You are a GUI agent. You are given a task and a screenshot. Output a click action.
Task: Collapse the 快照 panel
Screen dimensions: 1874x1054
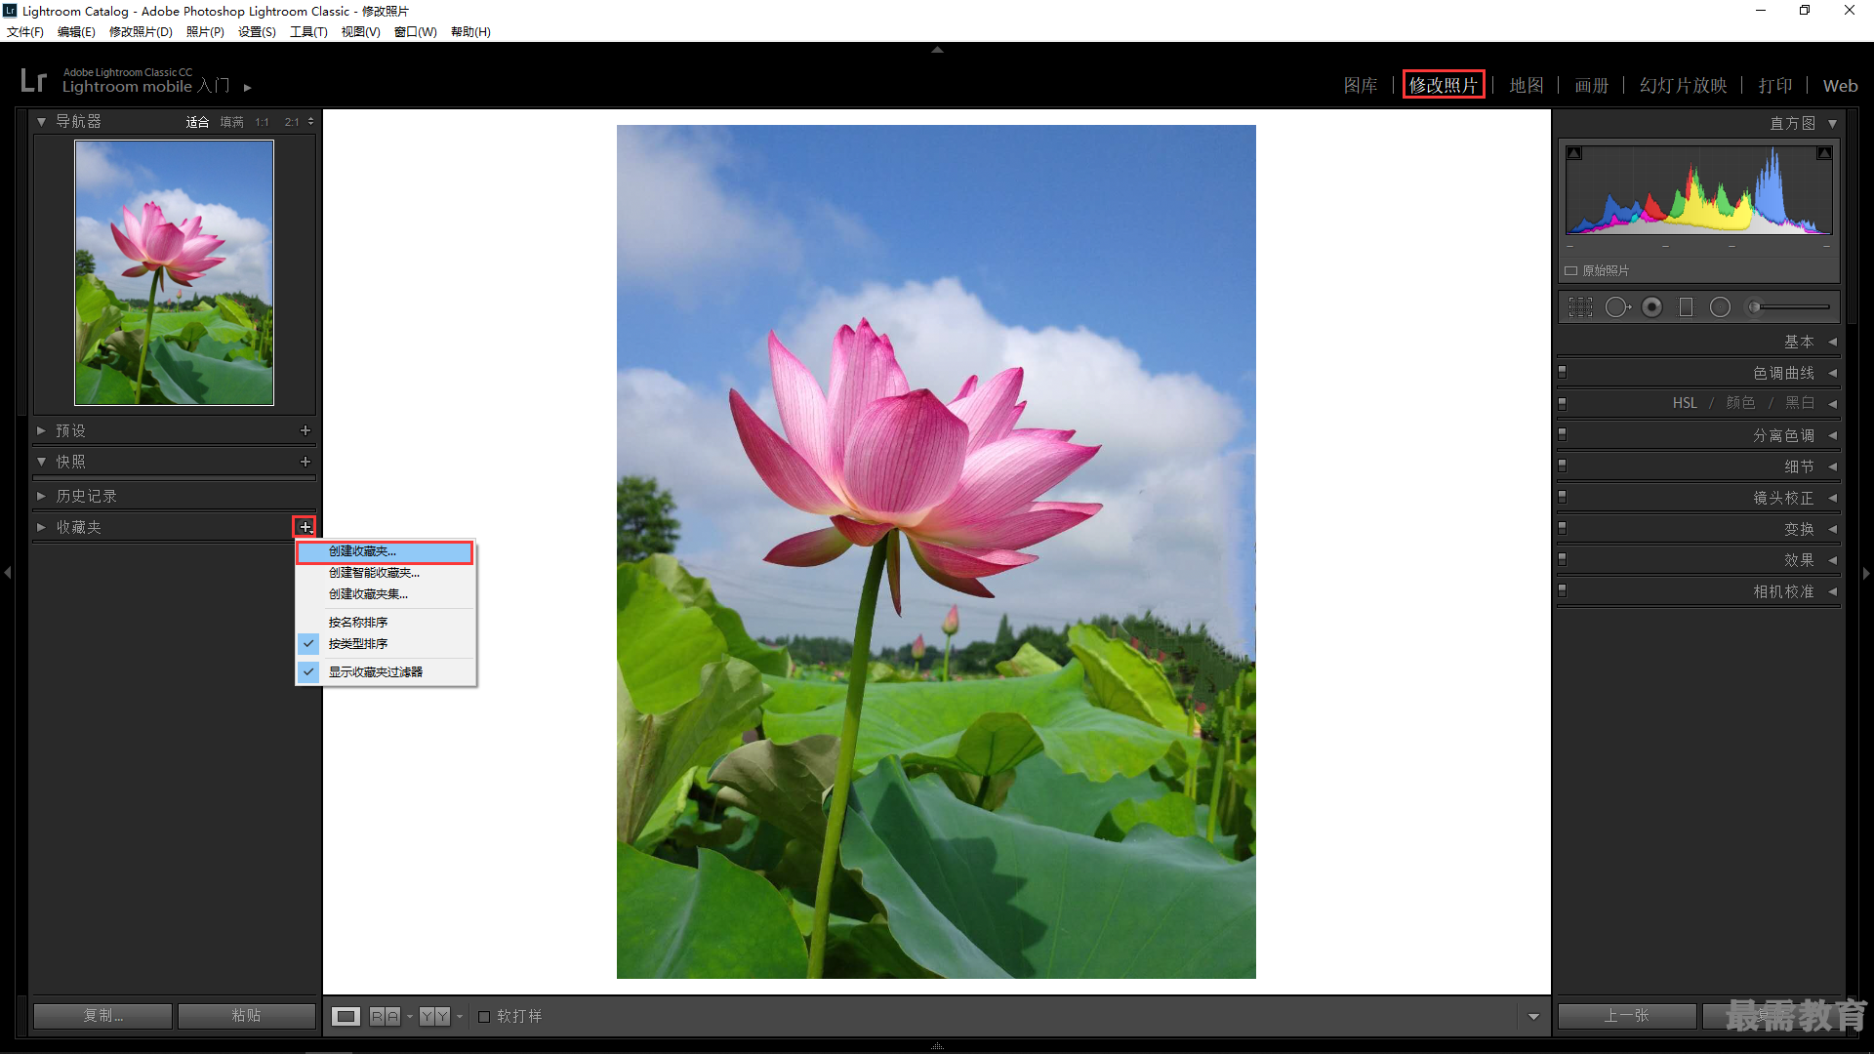(41, 462)
